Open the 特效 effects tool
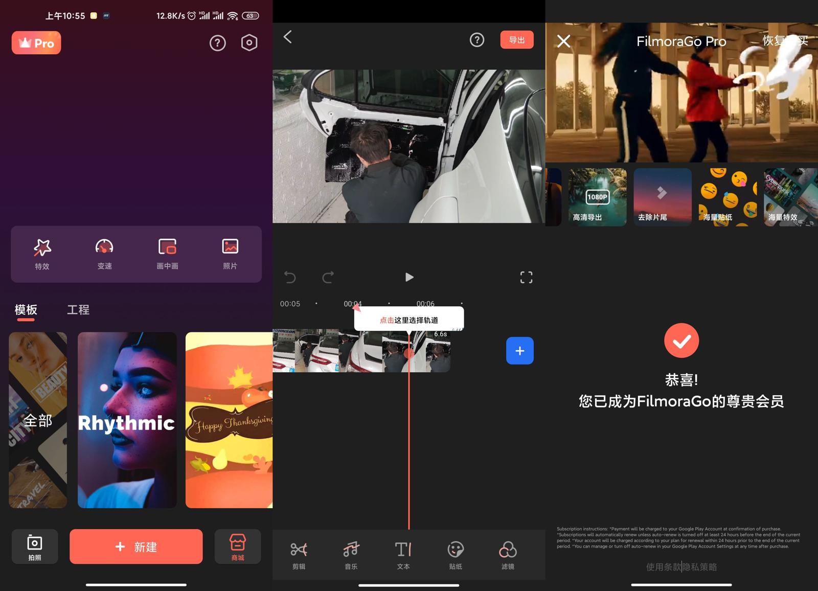The image size is (818, 591). (42, 254)
